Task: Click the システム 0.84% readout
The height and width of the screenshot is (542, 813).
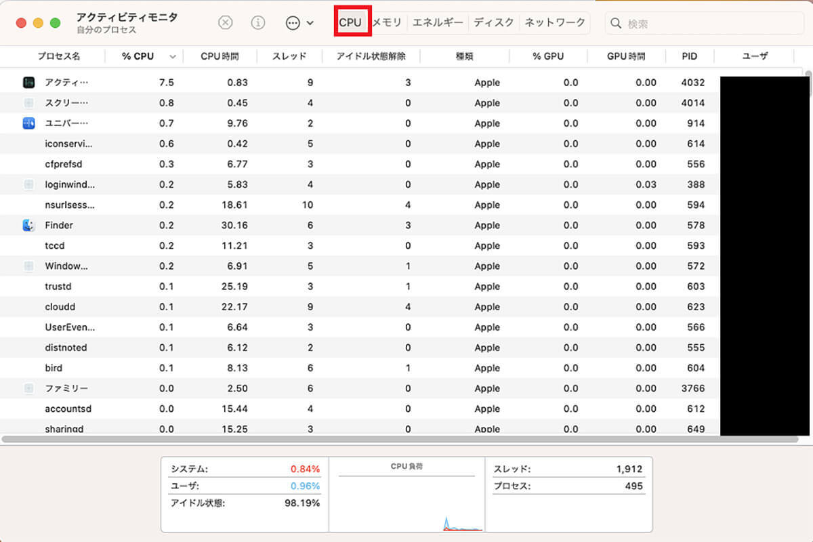Action: click(x=245, y=469)
